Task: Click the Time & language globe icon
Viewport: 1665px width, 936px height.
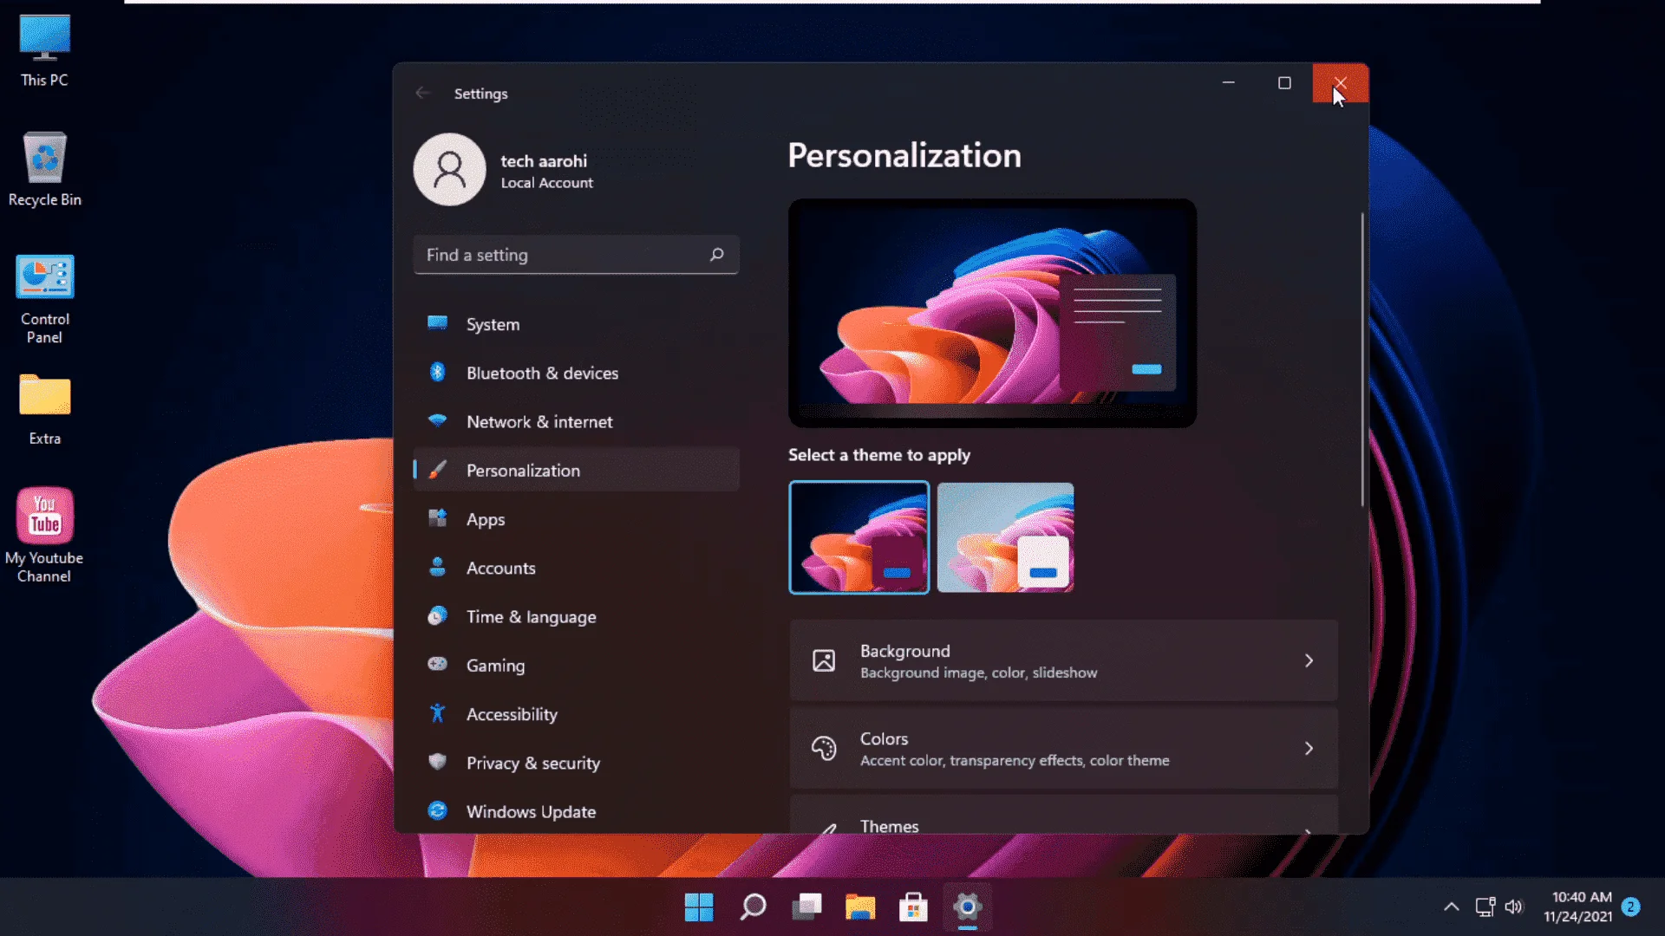Action: point(438,616)
